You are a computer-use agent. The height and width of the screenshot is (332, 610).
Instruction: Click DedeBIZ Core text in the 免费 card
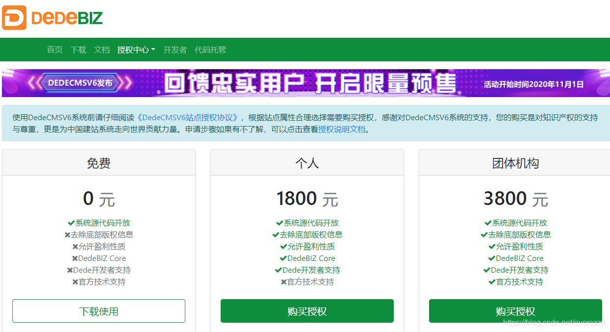102,258
